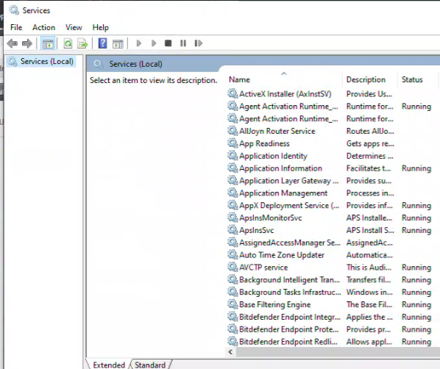Select Base Filtering Engine service
This screenshot has width=440, height=369.
click(x=274, y=304)
